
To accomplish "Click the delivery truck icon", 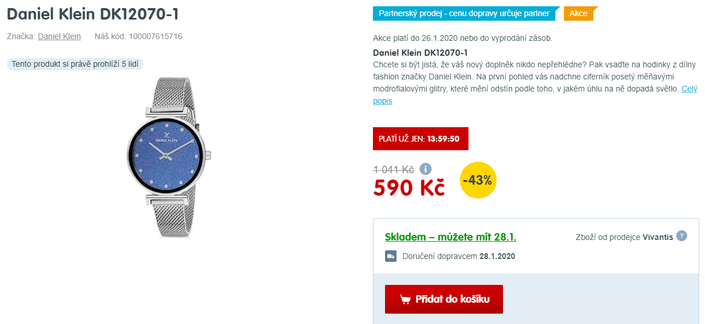I will 391,256.
